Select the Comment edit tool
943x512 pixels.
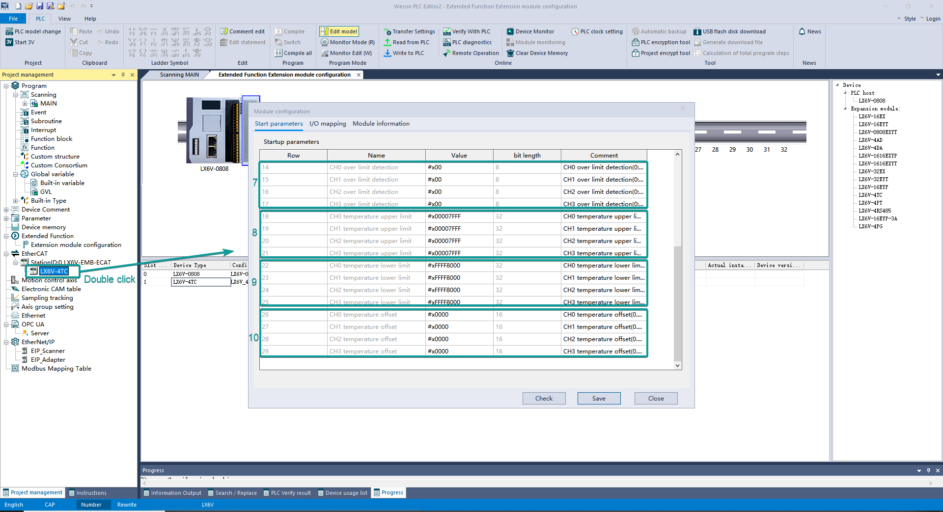click(242, 31)
